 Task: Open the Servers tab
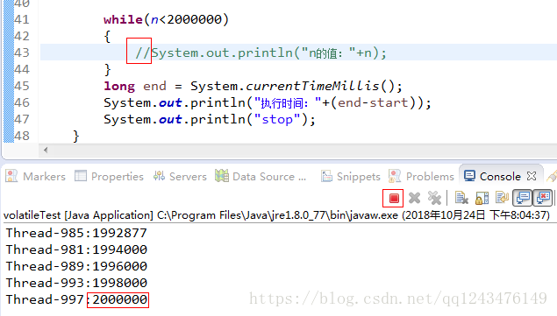coord(180,176)
